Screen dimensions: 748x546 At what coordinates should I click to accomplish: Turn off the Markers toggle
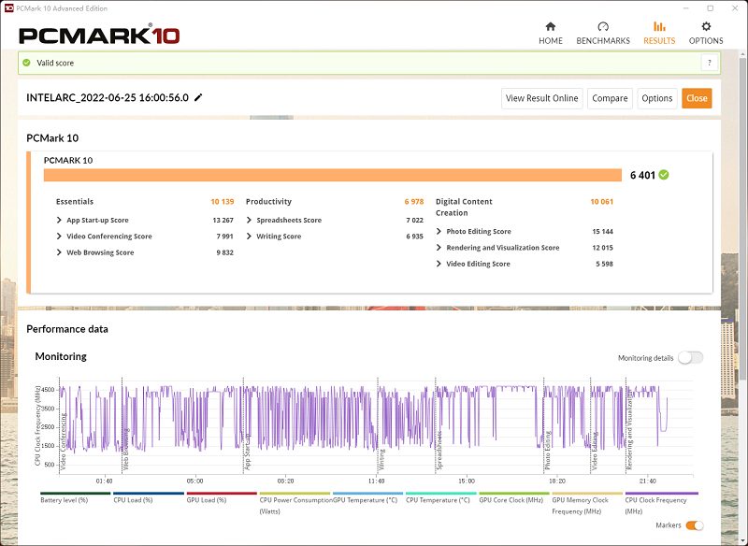694,526
